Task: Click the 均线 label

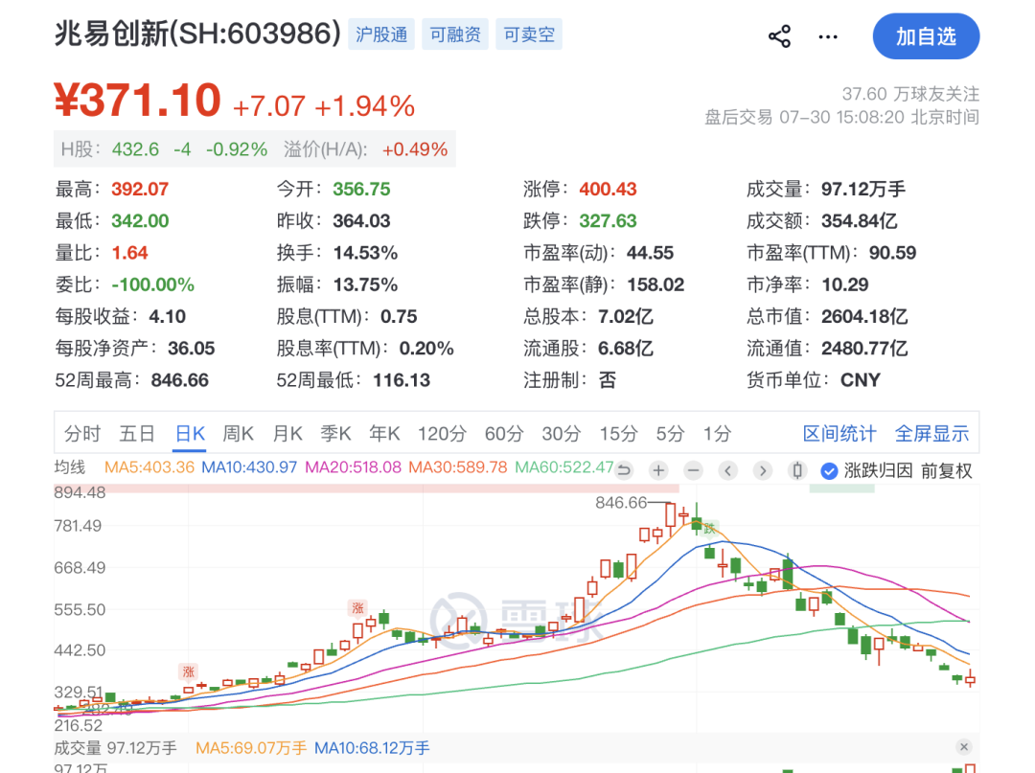Action: coord(70,467)
